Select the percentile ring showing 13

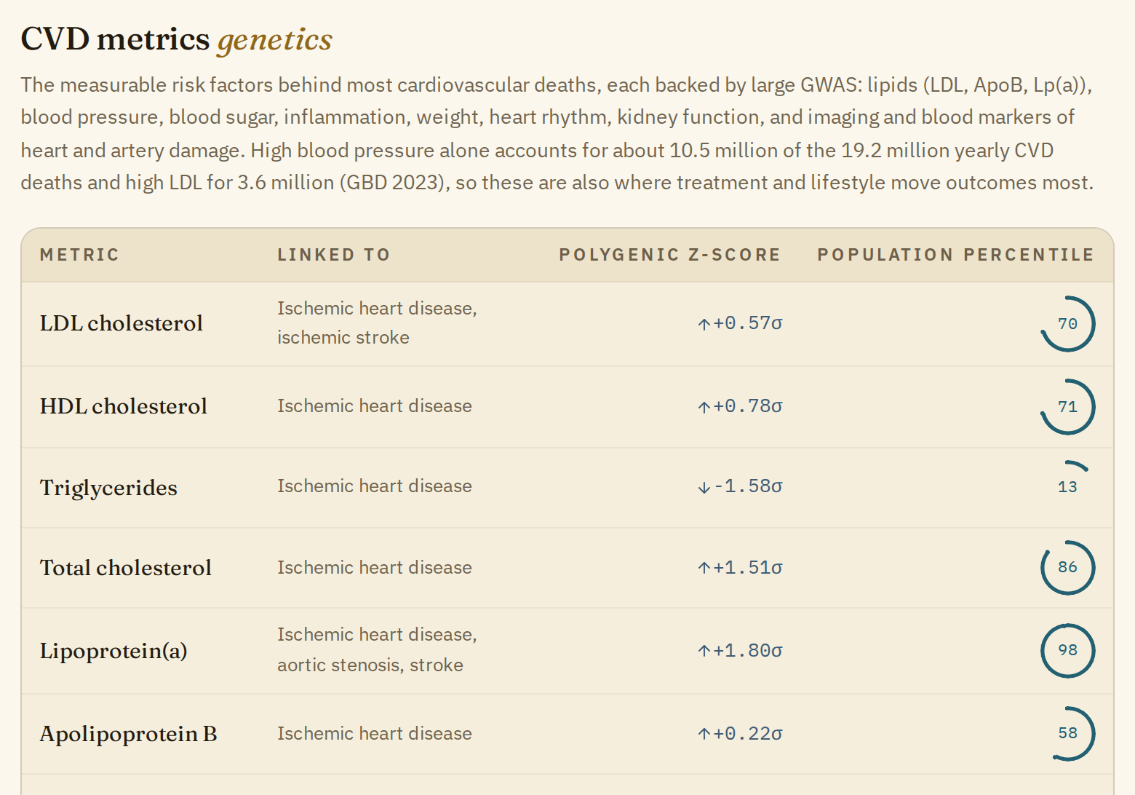pos(1067,487)
